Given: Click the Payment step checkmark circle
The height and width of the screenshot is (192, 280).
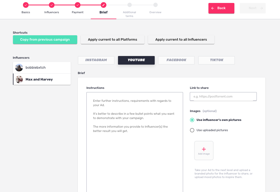Looking at the screenshot, I should (77, 5).
